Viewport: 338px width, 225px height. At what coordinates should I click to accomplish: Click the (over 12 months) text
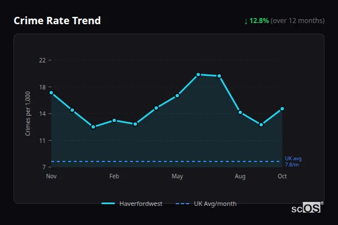point(297,21)
